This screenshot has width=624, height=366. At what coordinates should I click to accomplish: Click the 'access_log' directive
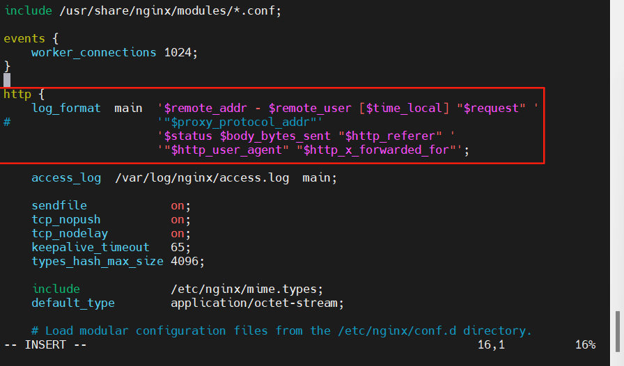[66, 178]
